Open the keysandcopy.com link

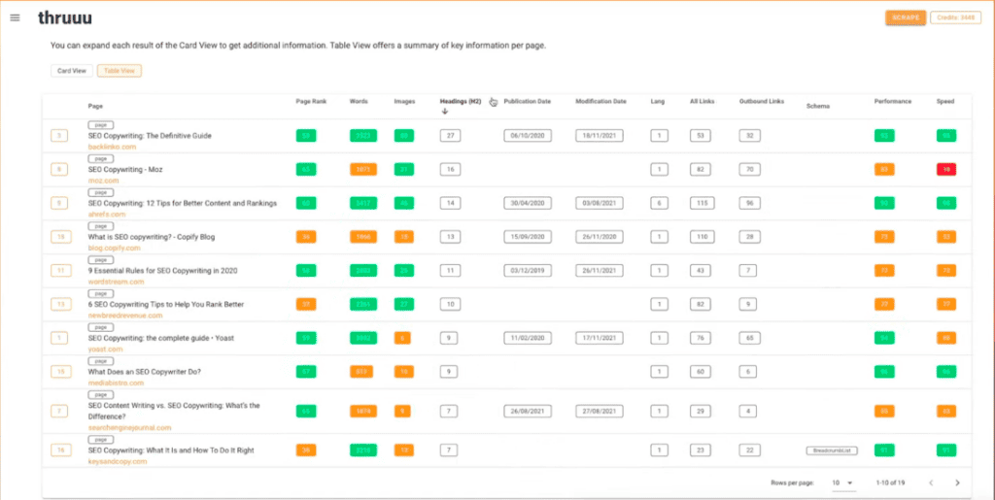(118, 461)
